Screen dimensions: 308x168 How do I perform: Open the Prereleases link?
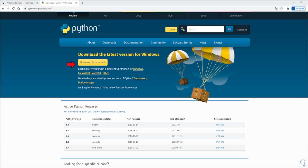point(140,78)
